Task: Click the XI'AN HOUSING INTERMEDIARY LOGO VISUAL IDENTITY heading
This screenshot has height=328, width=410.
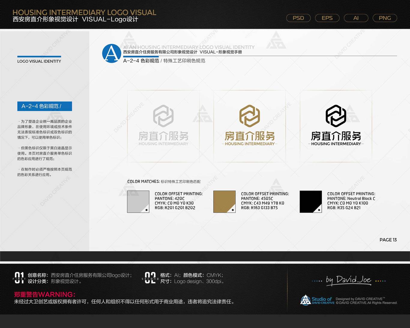Action: click(189, 47)
